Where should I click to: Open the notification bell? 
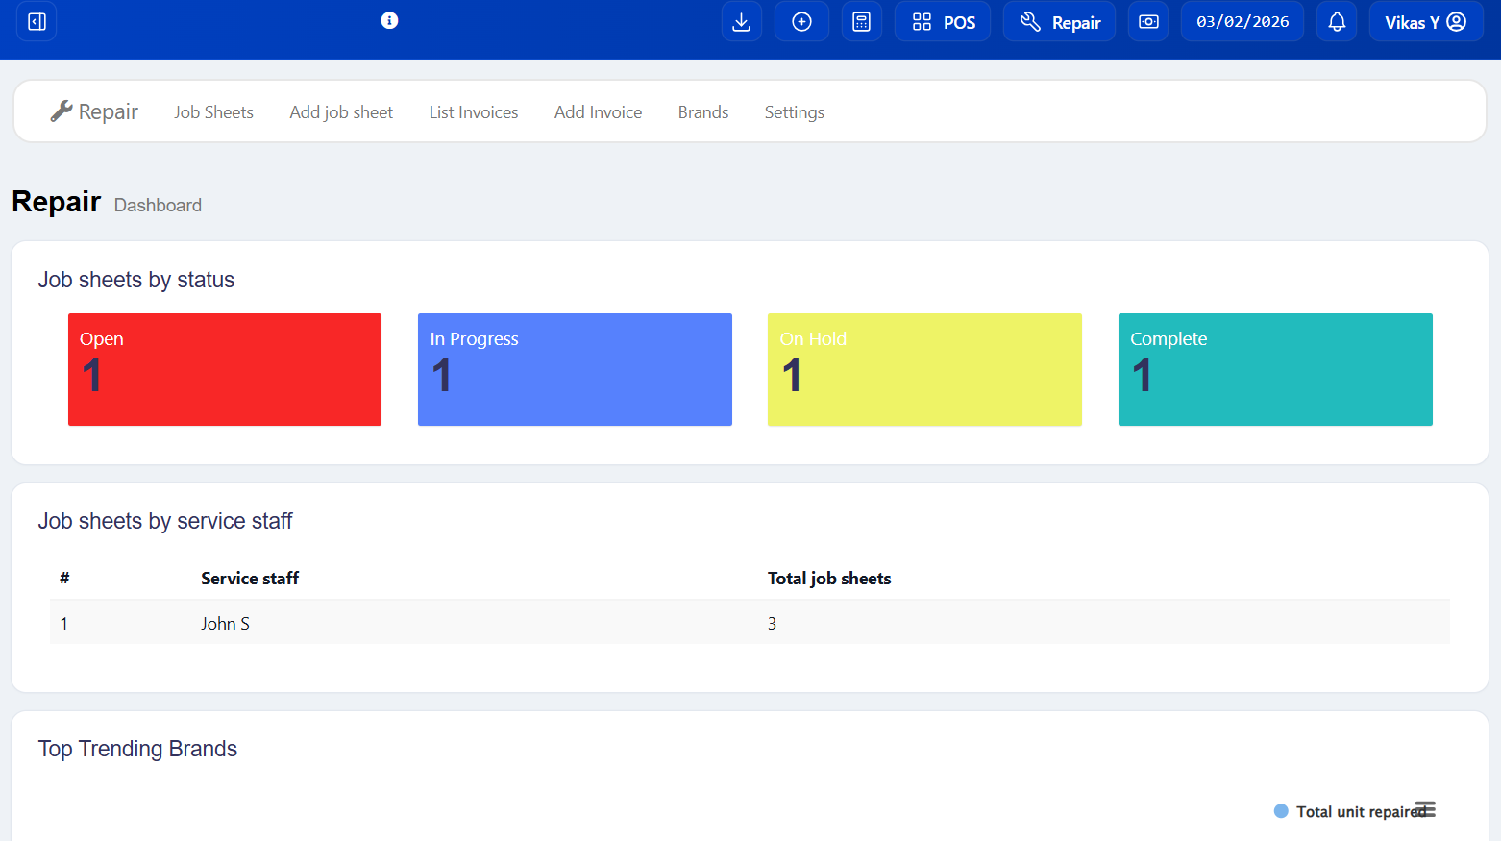click(x=1336, y=21)
